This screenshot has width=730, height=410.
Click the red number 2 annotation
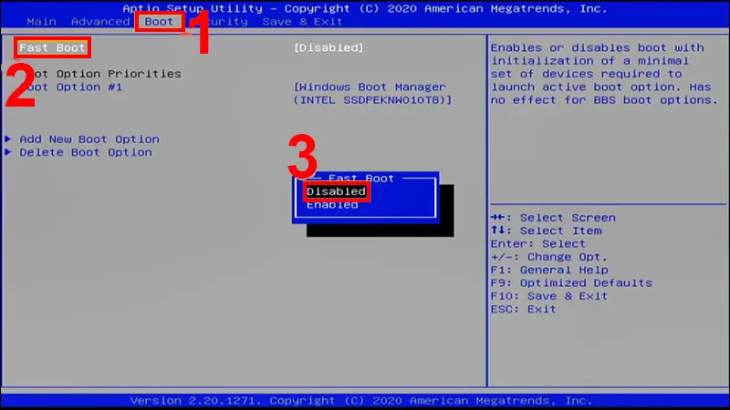point(20,87)
